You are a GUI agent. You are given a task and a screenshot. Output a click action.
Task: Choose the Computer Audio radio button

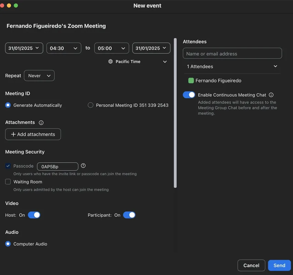point(8,244)
